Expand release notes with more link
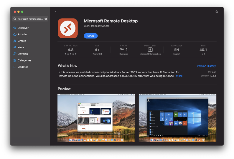This screenshot has height=159, width=234. point(179,76)
